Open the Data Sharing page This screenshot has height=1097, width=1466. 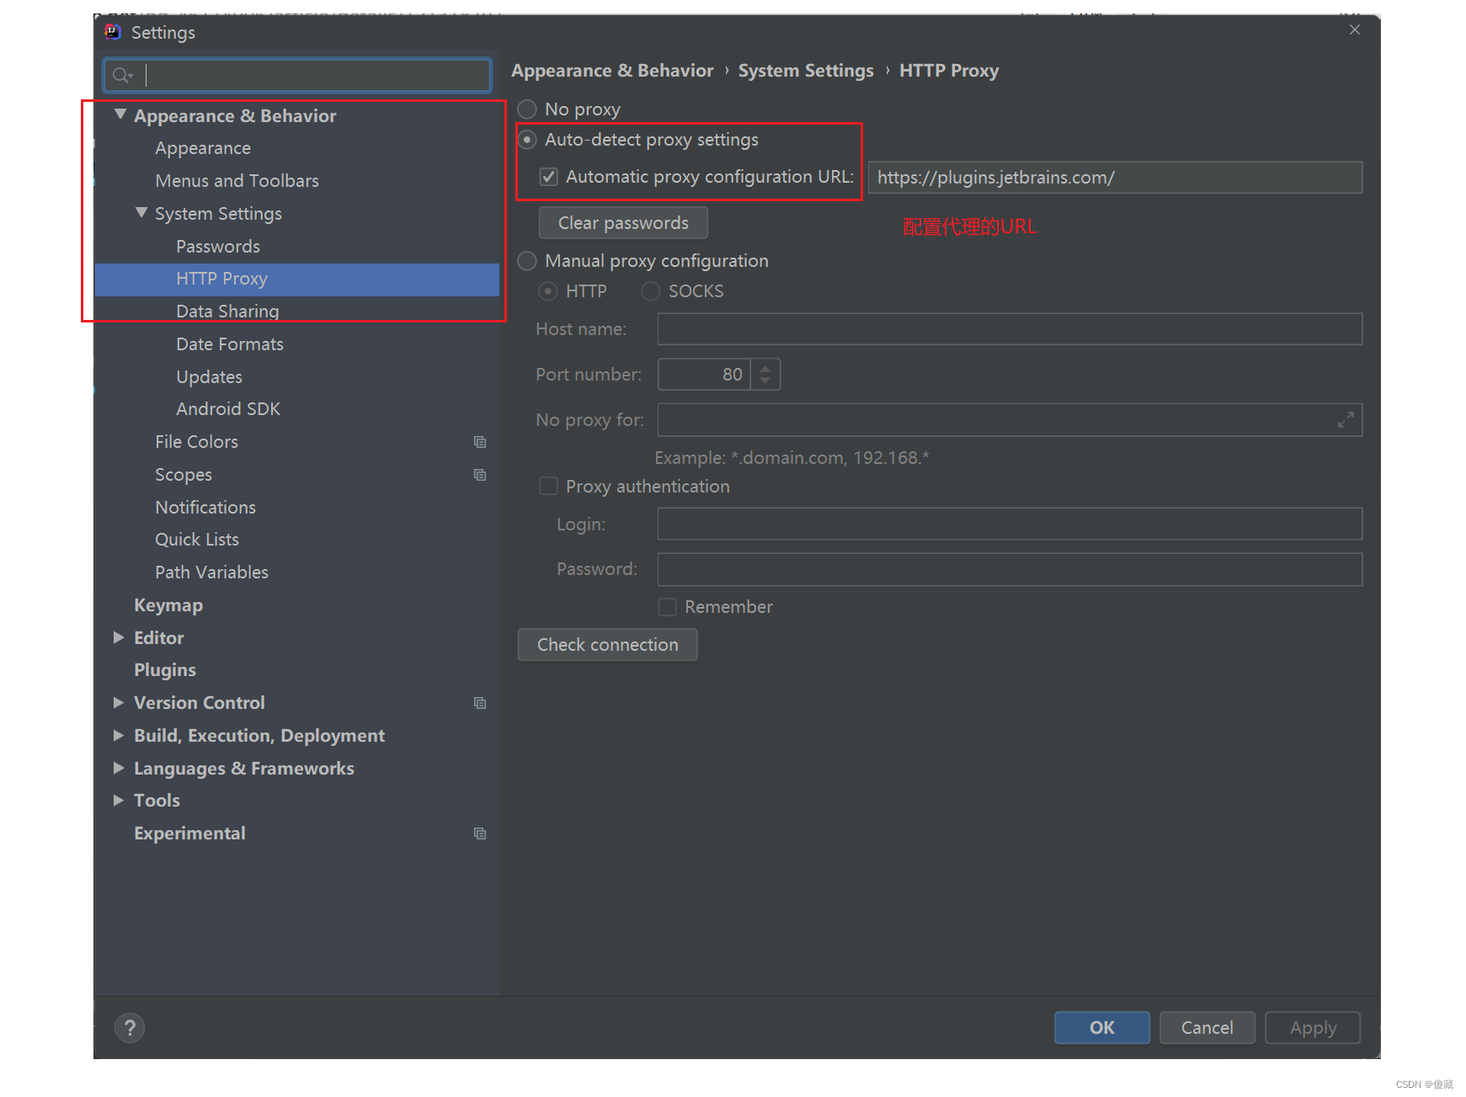point(227,312)
